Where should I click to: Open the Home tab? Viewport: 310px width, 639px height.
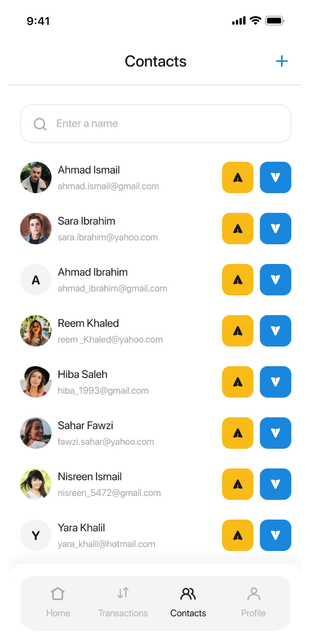58,602
